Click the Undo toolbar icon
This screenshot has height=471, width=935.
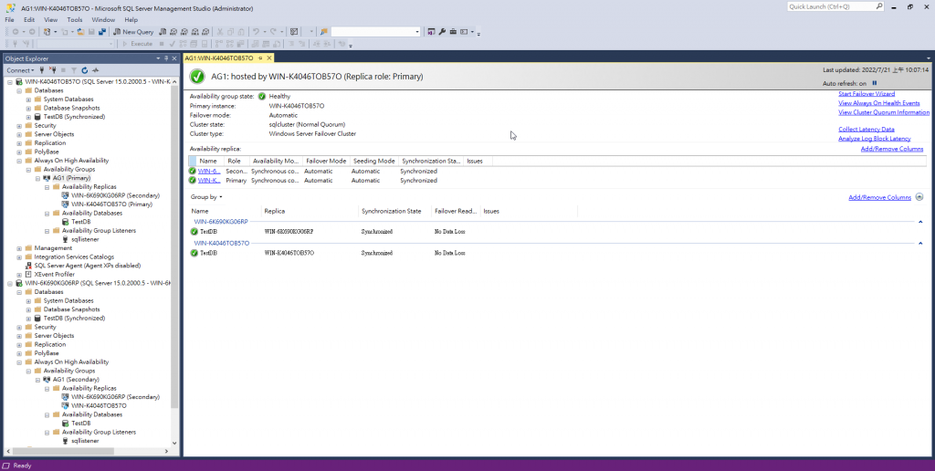click(256, 32)
